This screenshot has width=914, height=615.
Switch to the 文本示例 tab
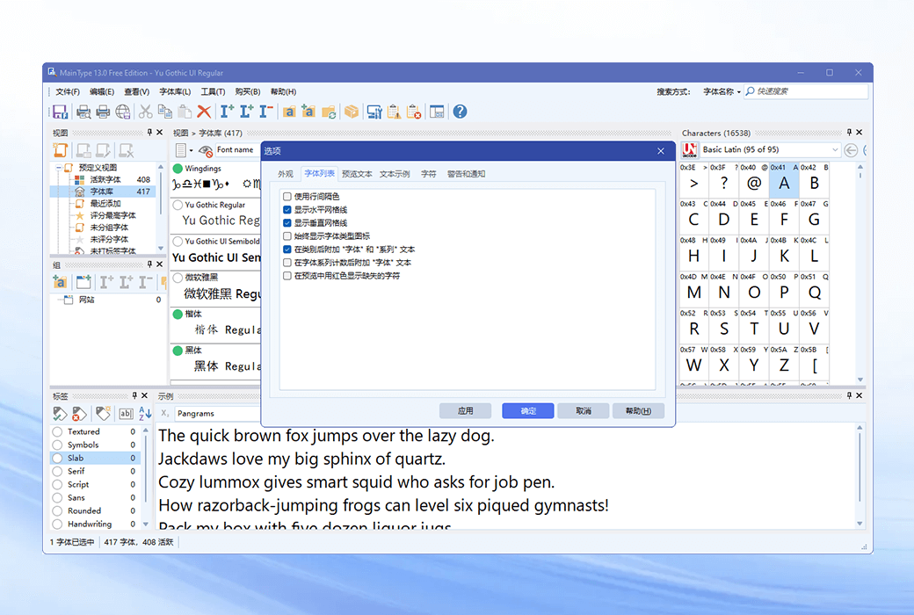click(395, 174)
